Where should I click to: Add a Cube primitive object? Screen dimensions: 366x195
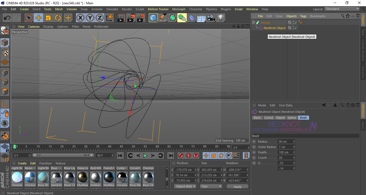click(x=153, y=18)
